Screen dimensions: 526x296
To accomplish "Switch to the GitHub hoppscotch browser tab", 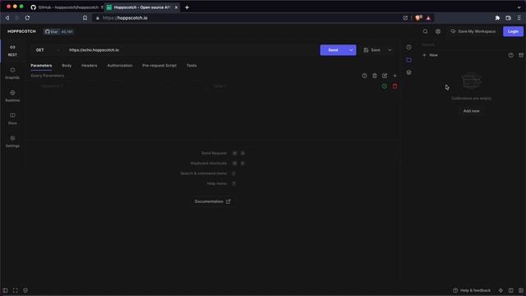I will coord(66,7).
